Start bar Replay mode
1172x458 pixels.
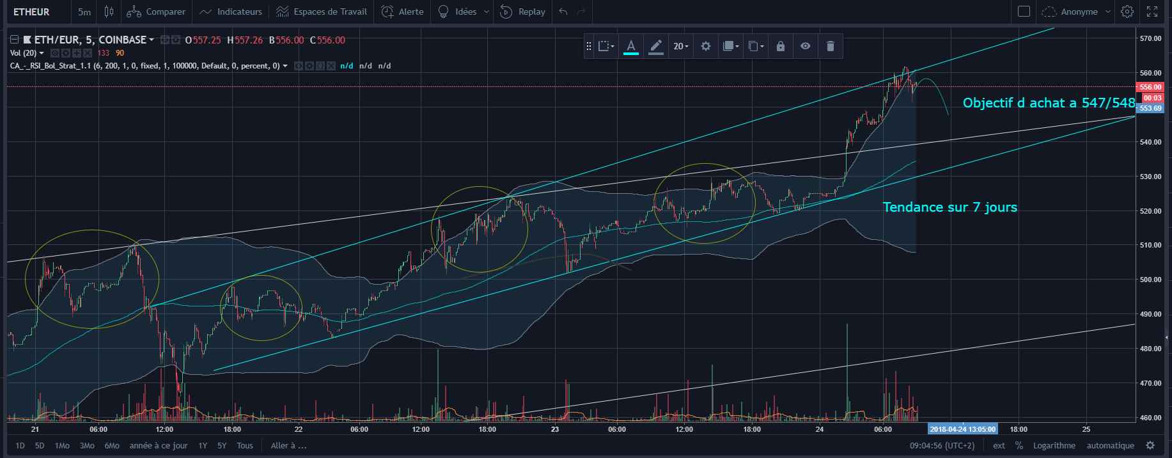[x=522, y=12]
